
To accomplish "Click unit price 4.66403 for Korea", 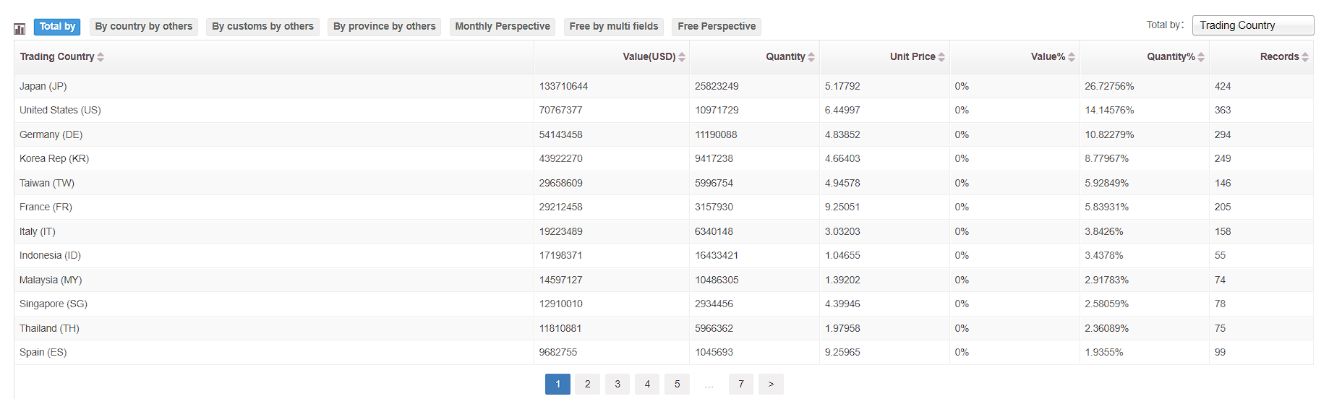I will coord(842,159).
